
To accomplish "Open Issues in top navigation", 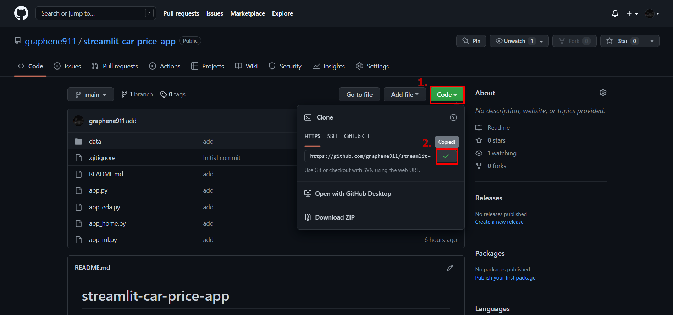I will (215, 13).
